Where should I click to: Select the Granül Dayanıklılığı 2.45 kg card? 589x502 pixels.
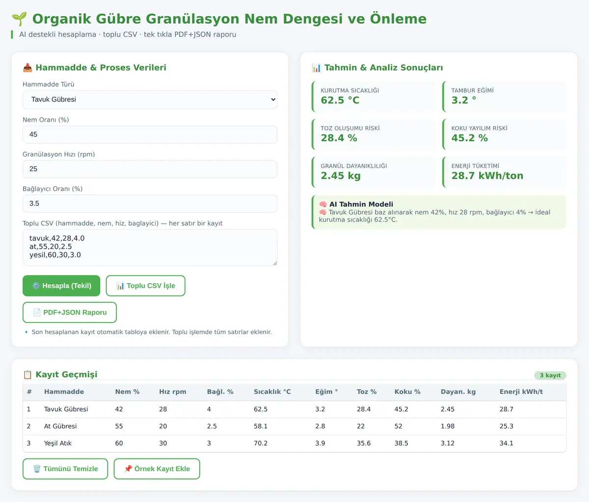[374, 172]
